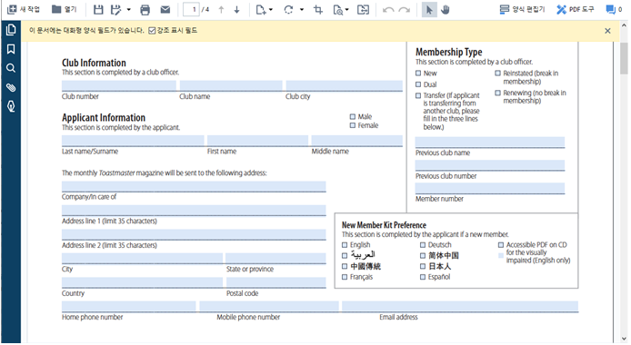Select Deutsch kit preference checkbox
This screenshot has width=631, height=345.
click(423, 244)
